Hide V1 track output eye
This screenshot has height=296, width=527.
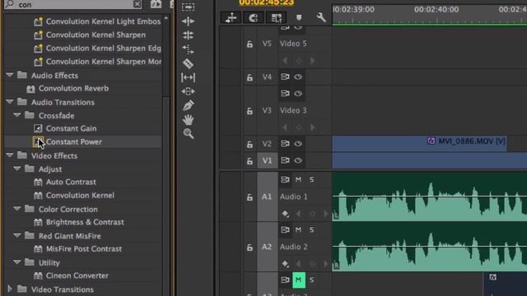coord(298,160)
